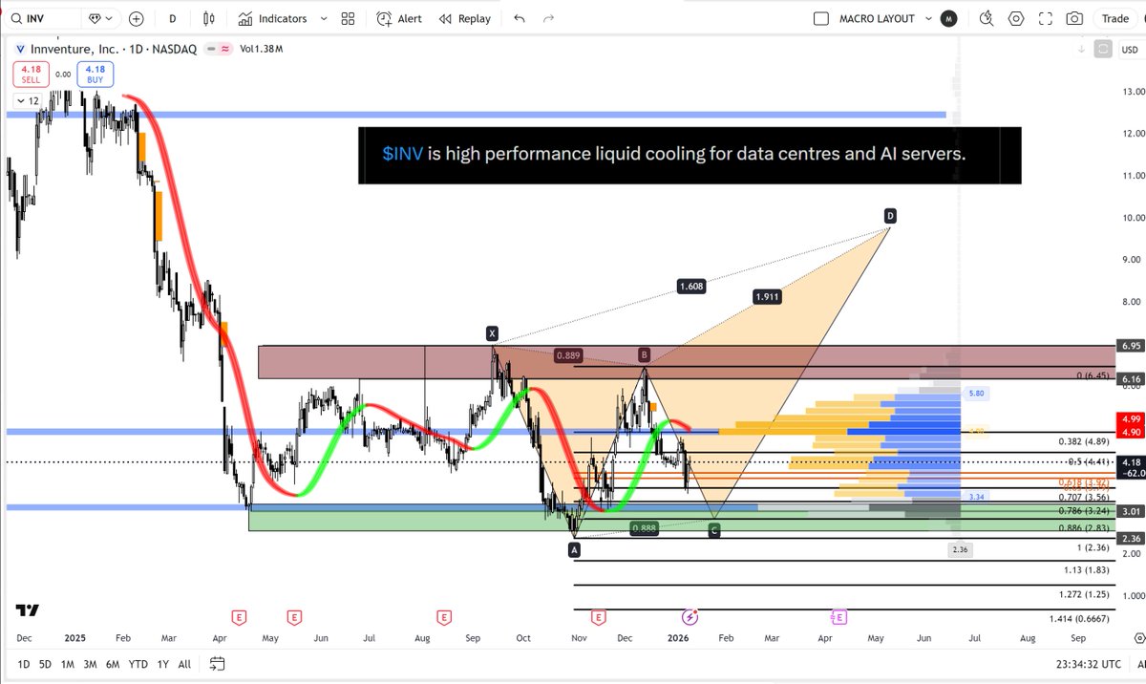Open the D timeframe interval selector
Screen dimensions: 1146x684
coord(173,18)
